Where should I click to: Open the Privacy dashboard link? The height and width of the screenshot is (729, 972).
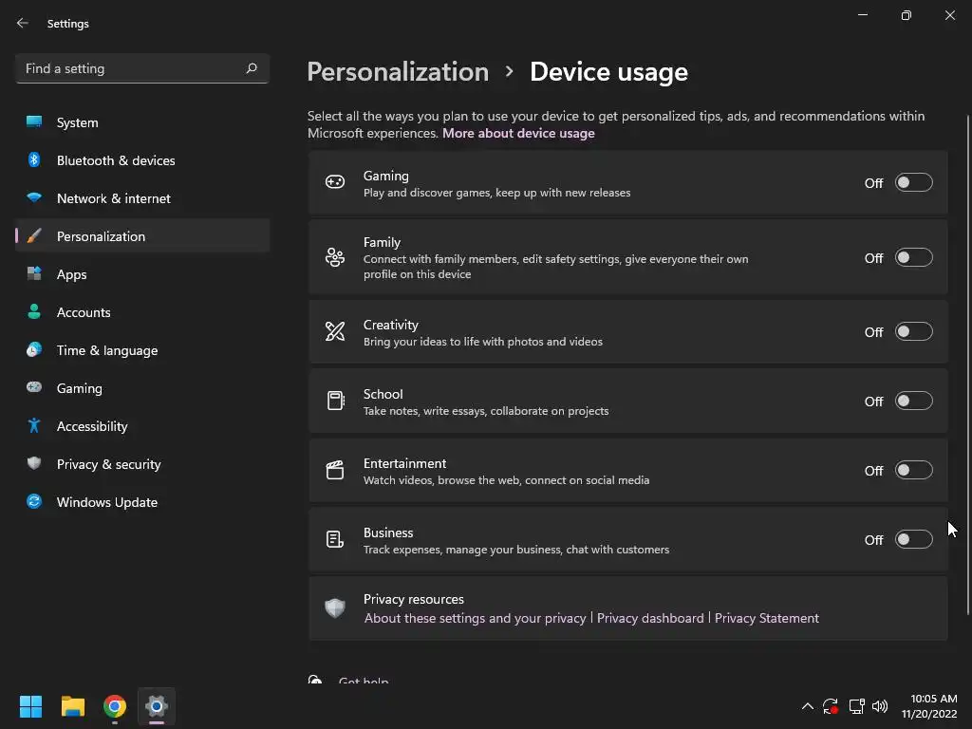click(x=650, y=618)
